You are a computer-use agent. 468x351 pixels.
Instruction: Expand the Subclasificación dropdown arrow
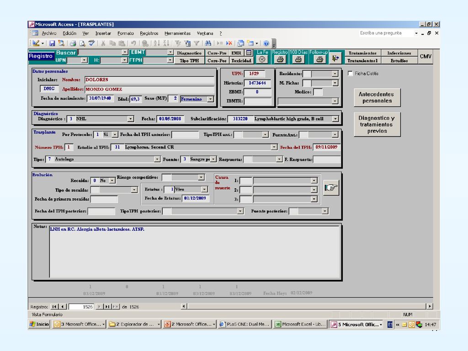coord(335,119)
